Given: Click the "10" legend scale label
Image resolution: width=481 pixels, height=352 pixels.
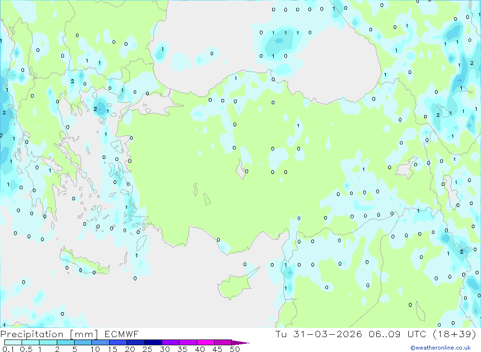Looking at the screenshot, I should [95, 349].
